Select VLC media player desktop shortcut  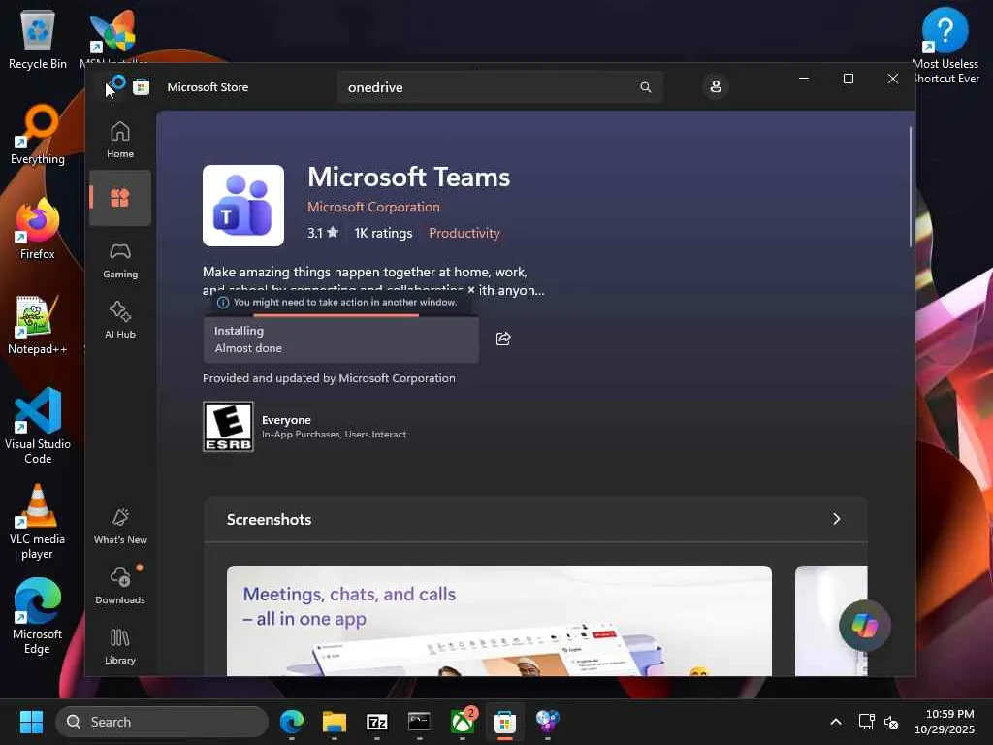(38, 521)
